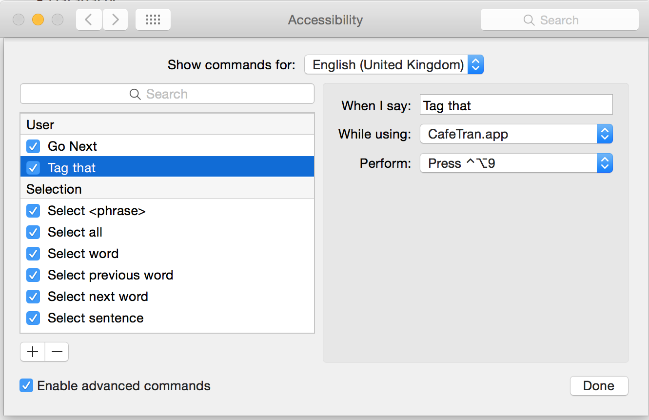Minimize window with the yellow button
The image size is (649, 420).
click(x=38, y=20)
